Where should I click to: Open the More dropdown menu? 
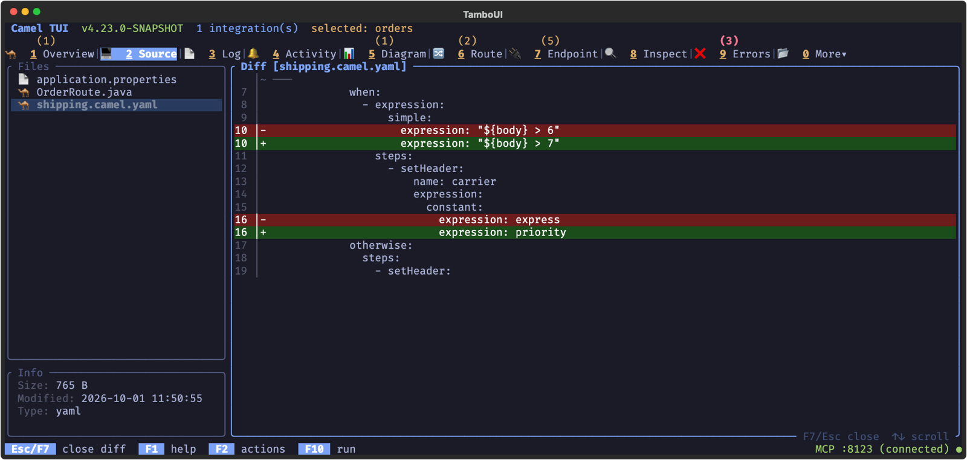[x=825, y=54]
